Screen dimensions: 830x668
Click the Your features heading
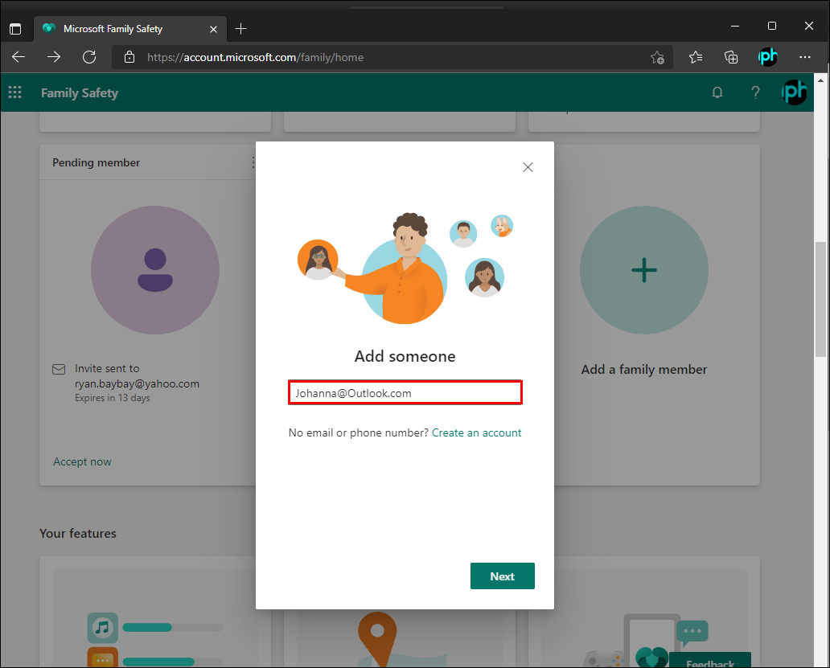coord(78,533)
